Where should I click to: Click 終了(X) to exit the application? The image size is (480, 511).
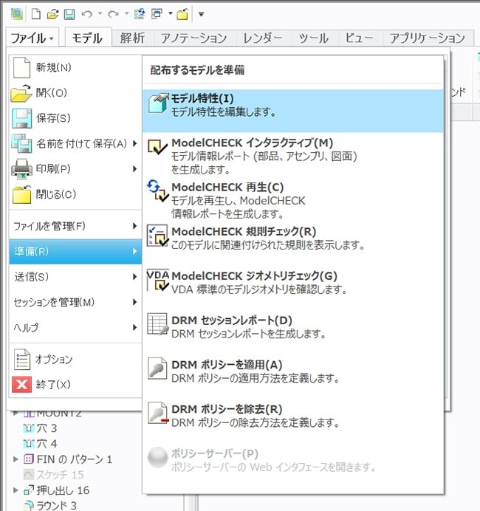[53, 385]
